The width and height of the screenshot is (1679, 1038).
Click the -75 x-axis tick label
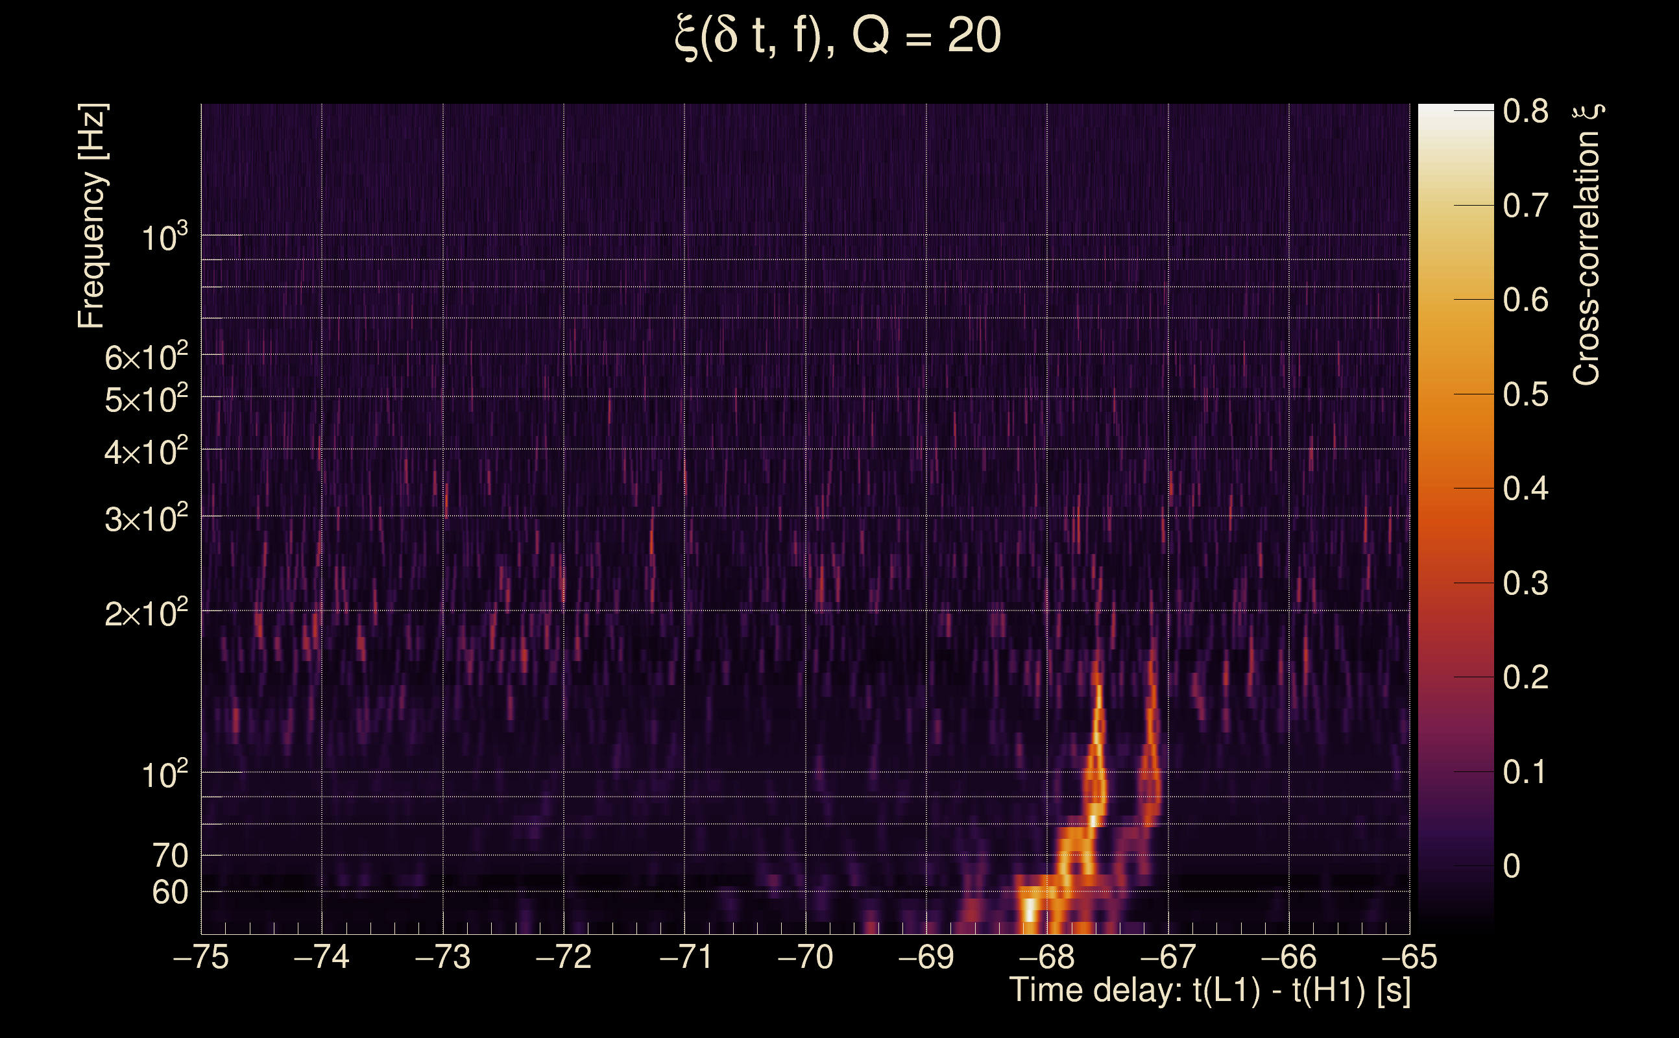(x=200, y=957)
